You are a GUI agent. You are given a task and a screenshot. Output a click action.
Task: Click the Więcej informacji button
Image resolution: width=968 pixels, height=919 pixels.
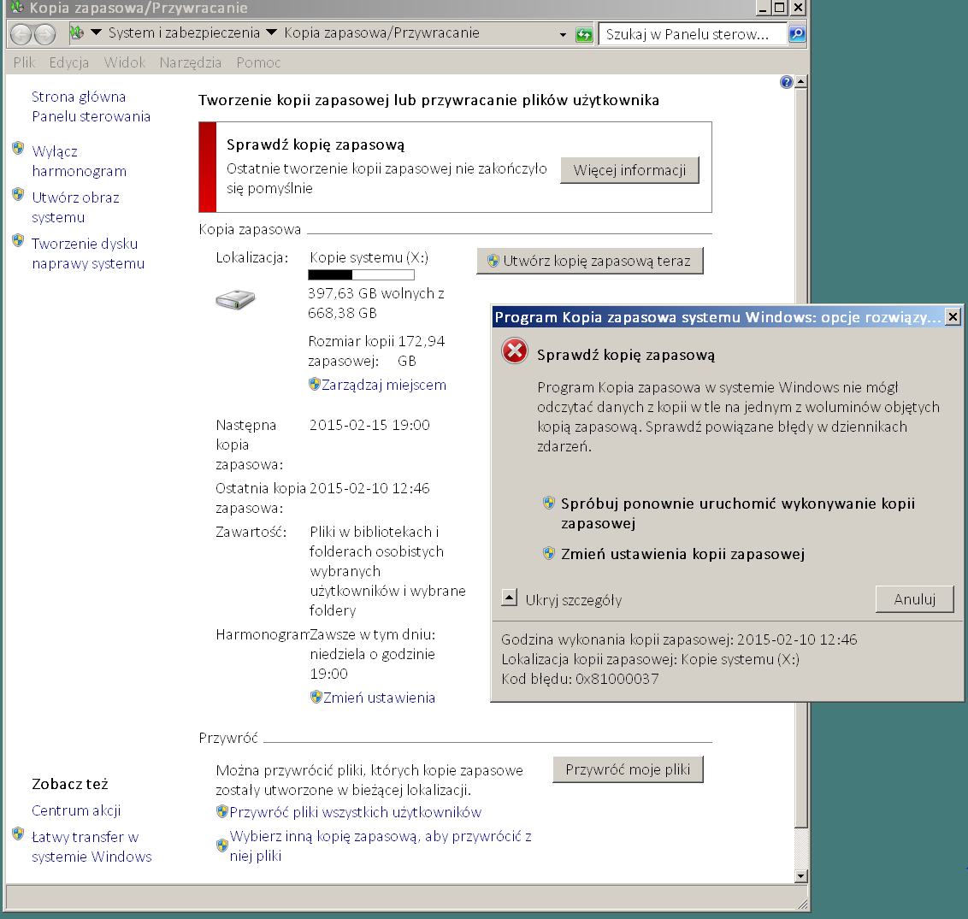tap(629, 170)
